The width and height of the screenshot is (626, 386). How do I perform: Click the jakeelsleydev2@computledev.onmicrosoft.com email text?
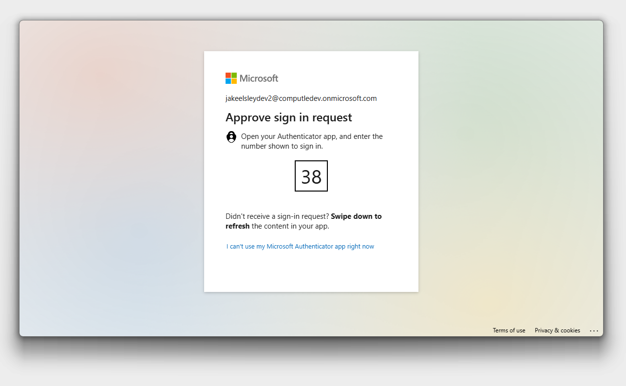pyautogui.click(x=301, y=98)
